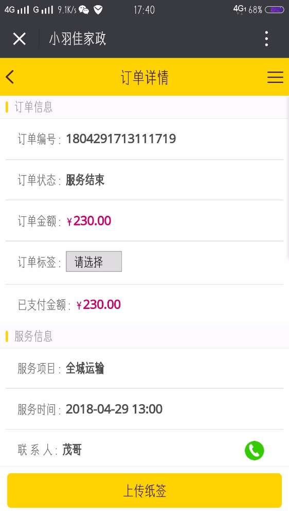Tap the 4G signal strength icon
This screenshot has width=289, height=515.
tap(17, 10)
